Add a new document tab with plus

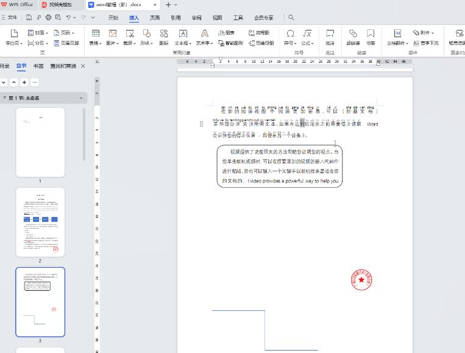168,5
